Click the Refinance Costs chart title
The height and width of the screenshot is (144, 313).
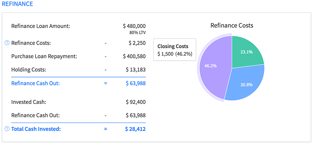pos(232,25)
